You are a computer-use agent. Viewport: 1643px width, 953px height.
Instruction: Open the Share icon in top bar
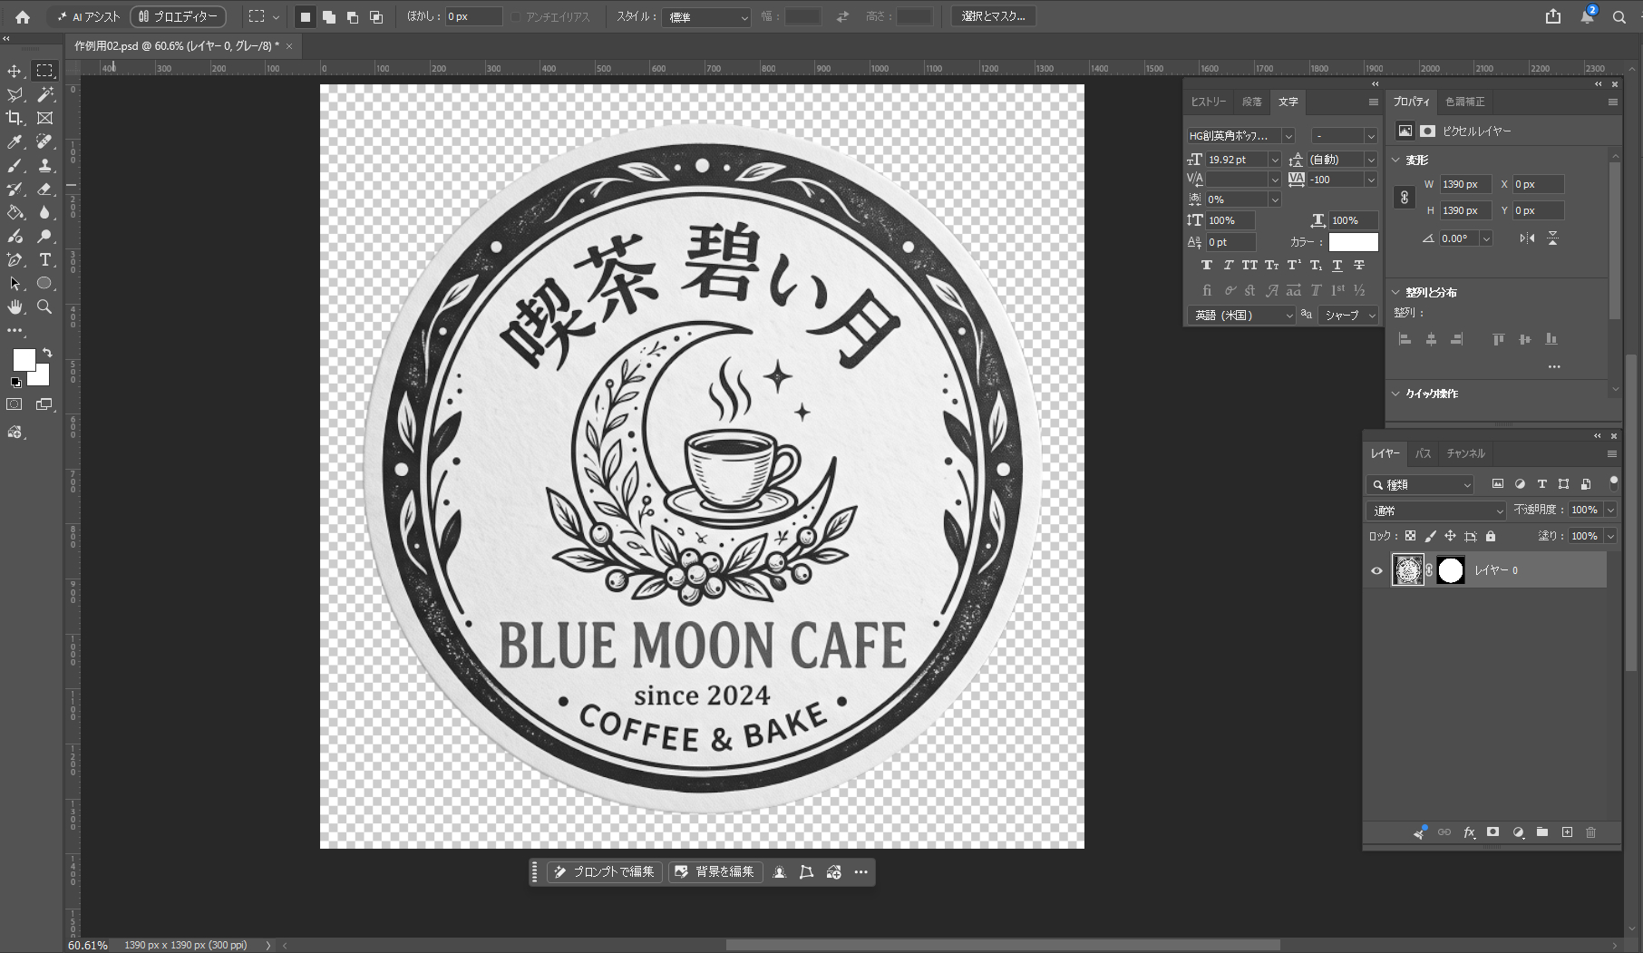pyautogui.click(x=1553, y=16)
